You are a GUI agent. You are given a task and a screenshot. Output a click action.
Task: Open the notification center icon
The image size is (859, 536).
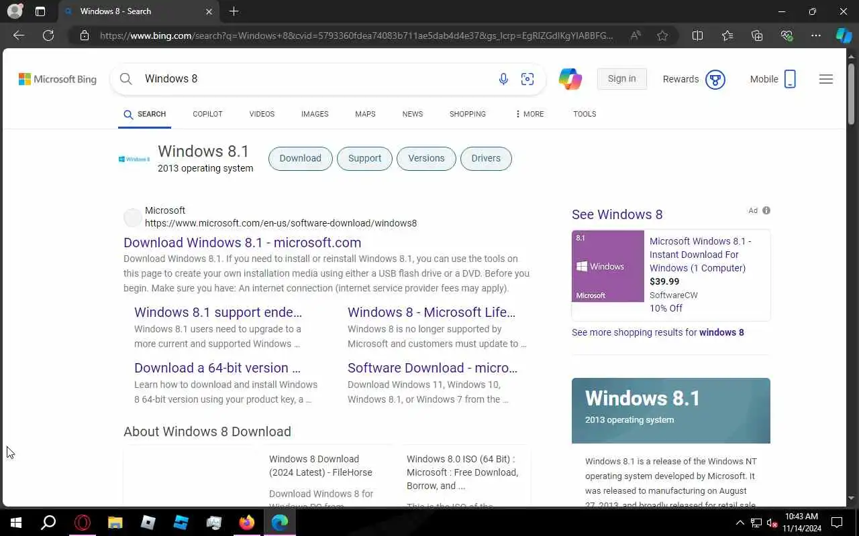pyautogui.click(x=837, y=523)
